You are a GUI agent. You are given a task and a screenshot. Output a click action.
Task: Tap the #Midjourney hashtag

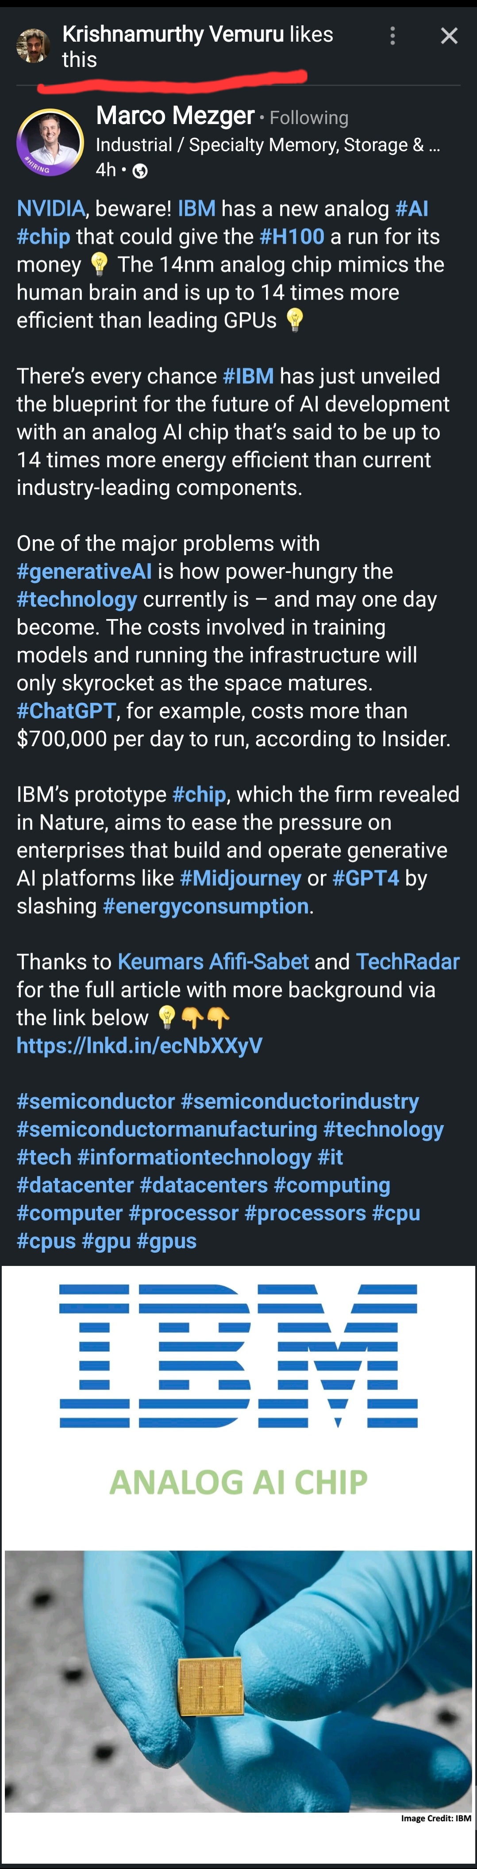point(240,879)
